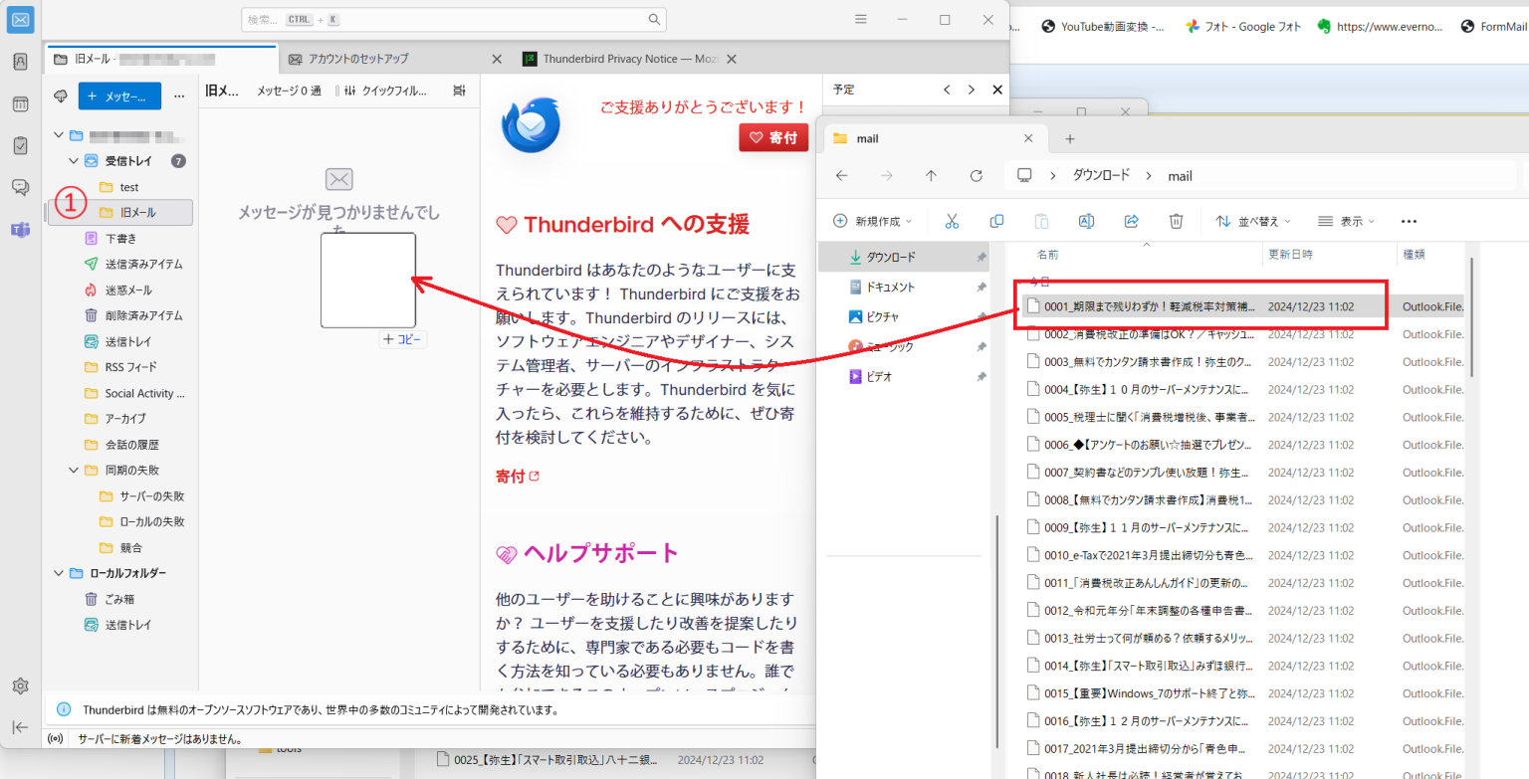
Task: Open the Address Book icon in Thunderbird
Action: tap(20, 62)
